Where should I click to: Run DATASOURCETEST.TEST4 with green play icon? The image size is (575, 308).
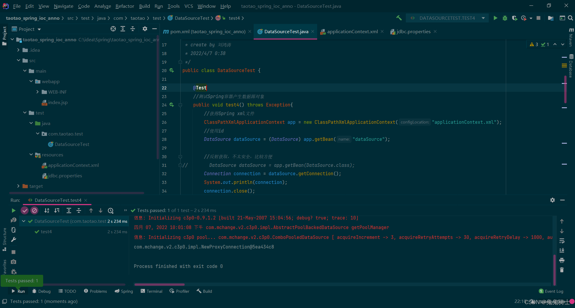coord(495,18)
